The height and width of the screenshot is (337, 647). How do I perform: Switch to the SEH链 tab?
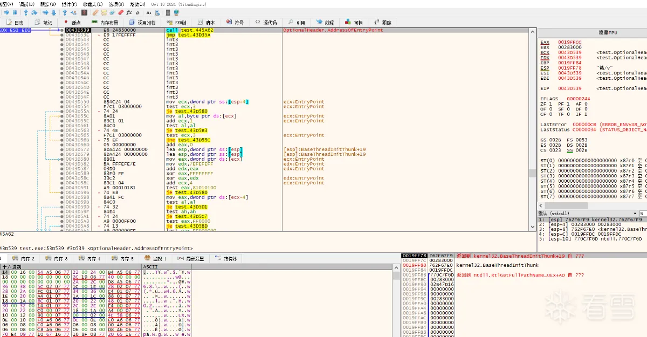point(176,23)
